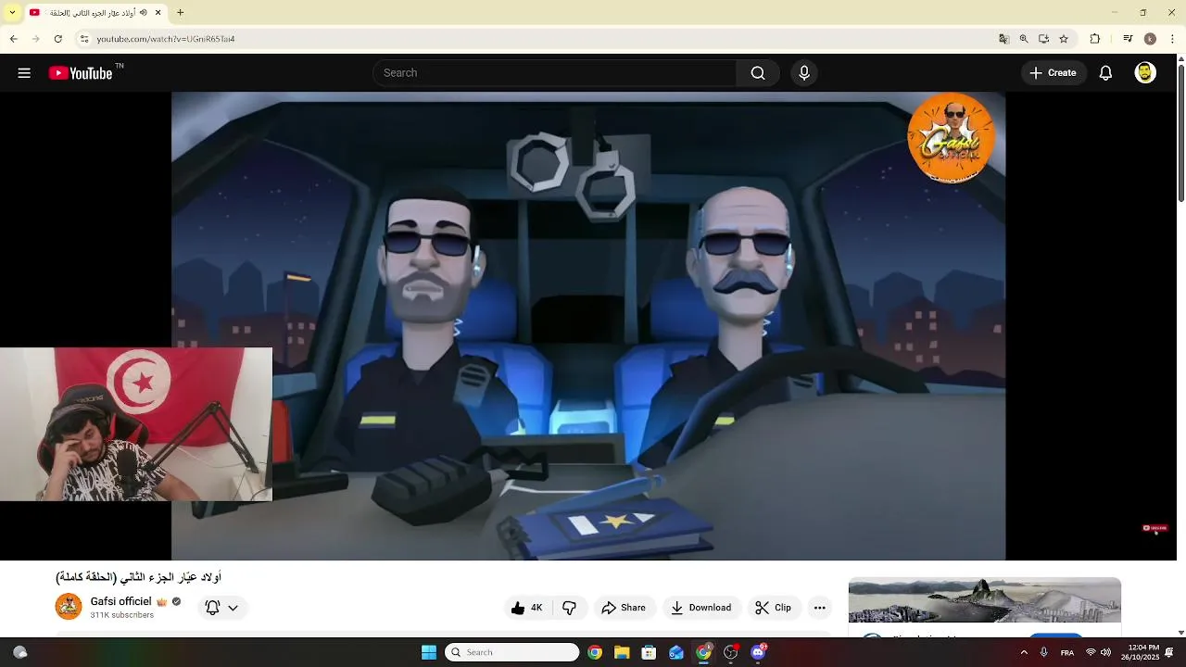
Task: Open a new browser tab
Action: [x=180, y=12]
